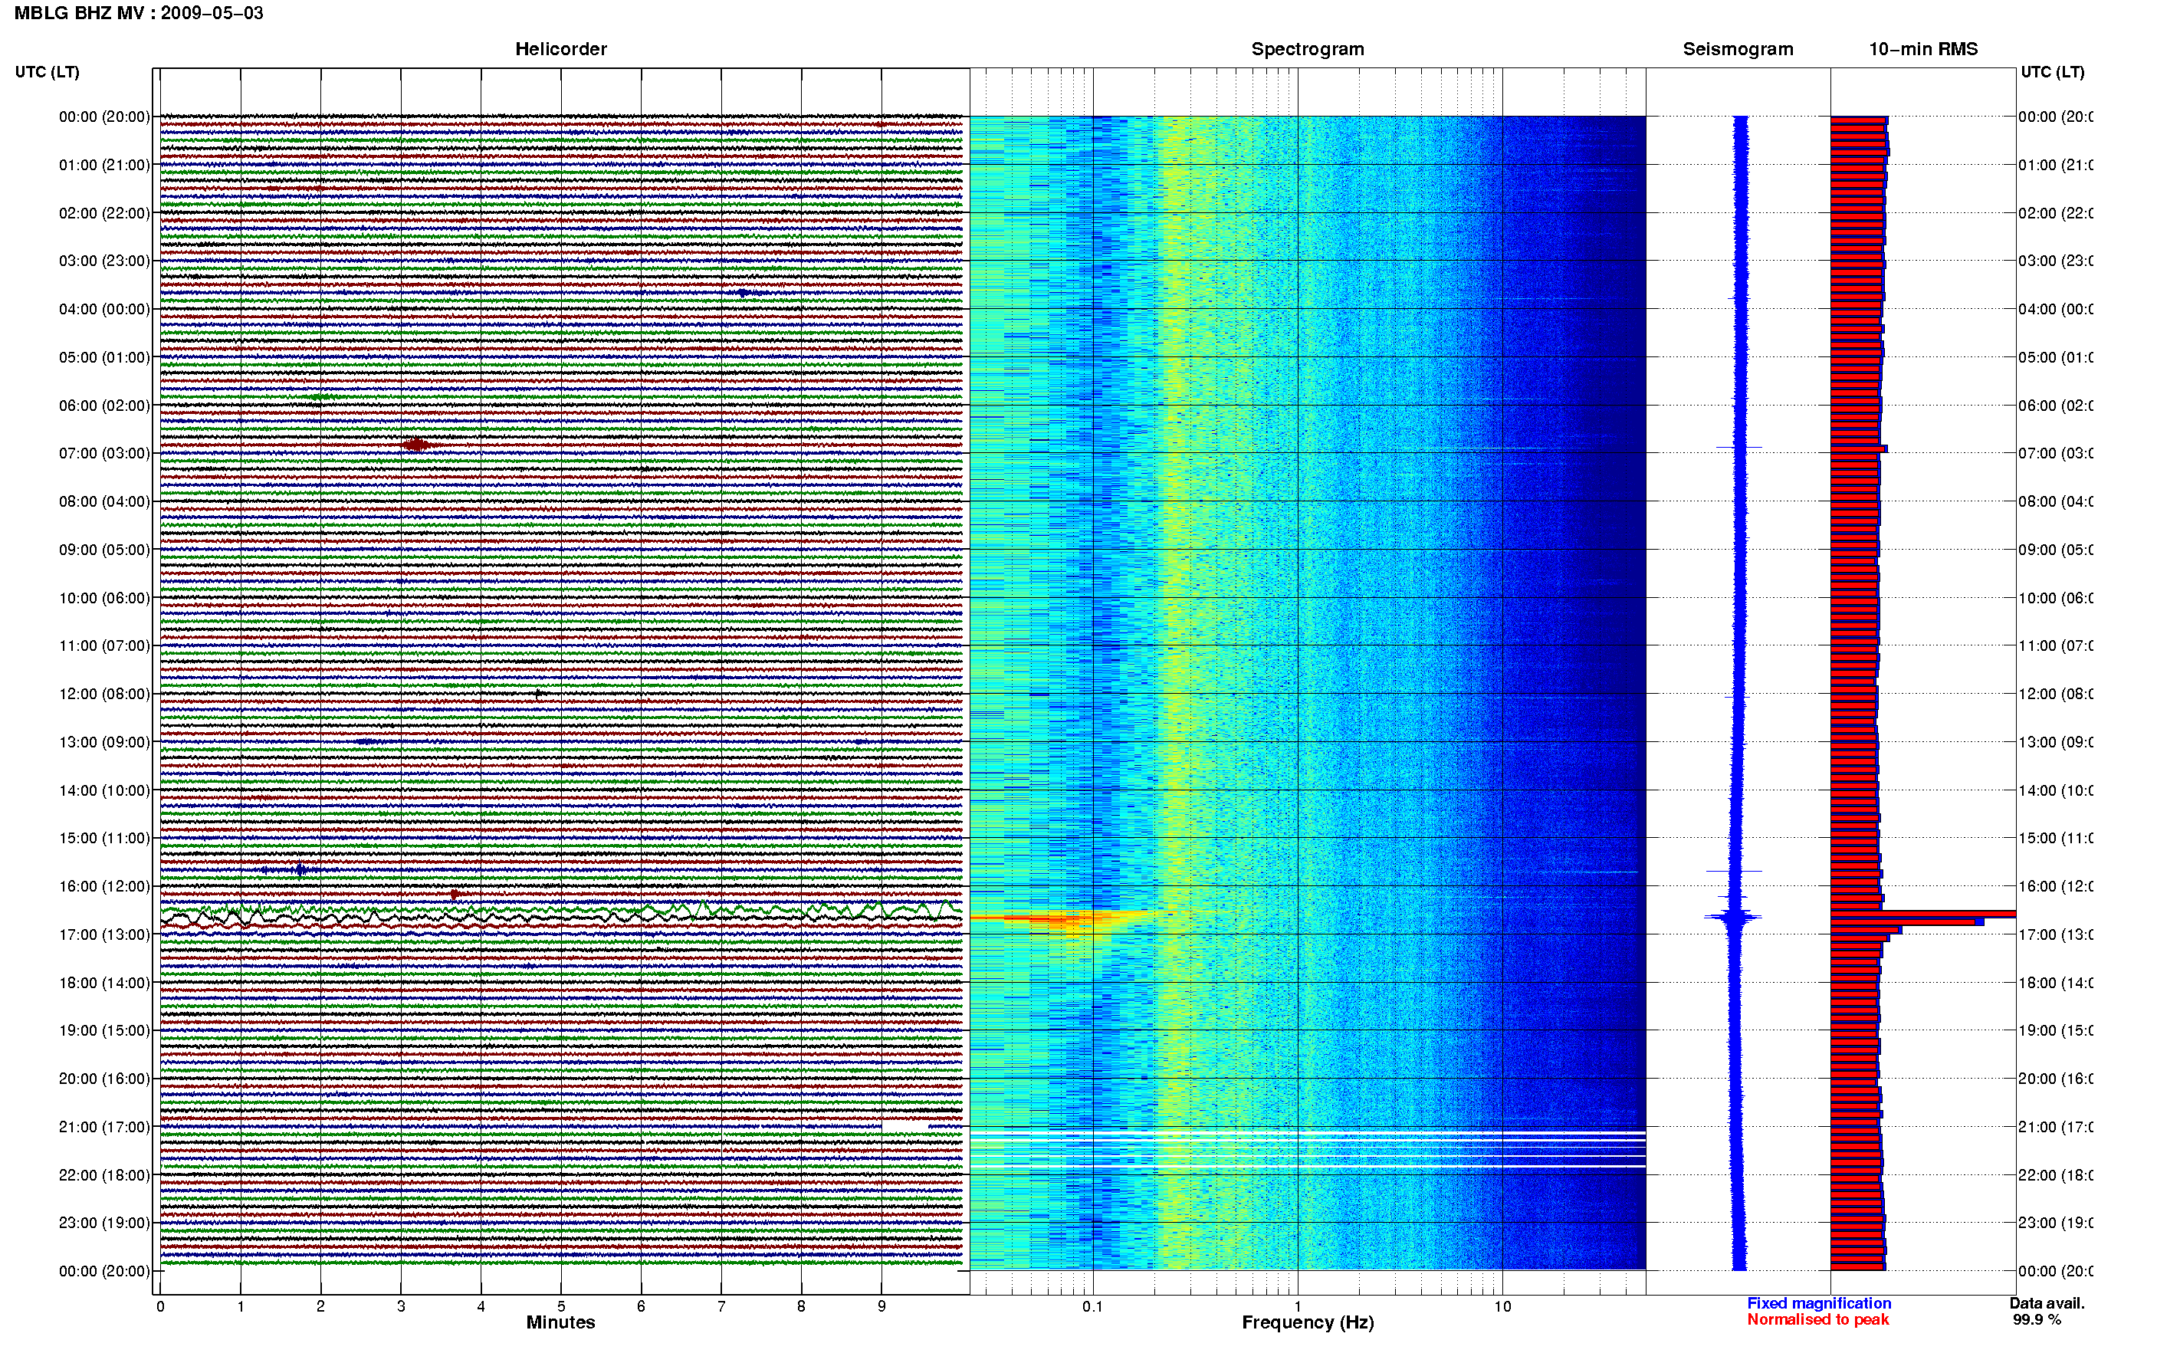Image resolution: width=2180 pixels, height=1363 pixels.
Task: Click left time label '07:00 (03:00)'
Action: (x=104, y=453)
